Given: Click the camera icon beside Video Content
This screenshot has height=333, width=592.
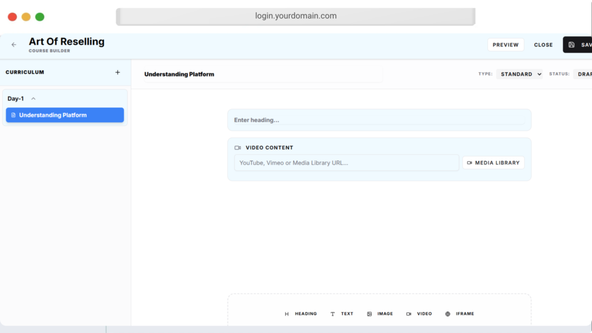Looking at the screenshot, I should click(x=238, y=148).
